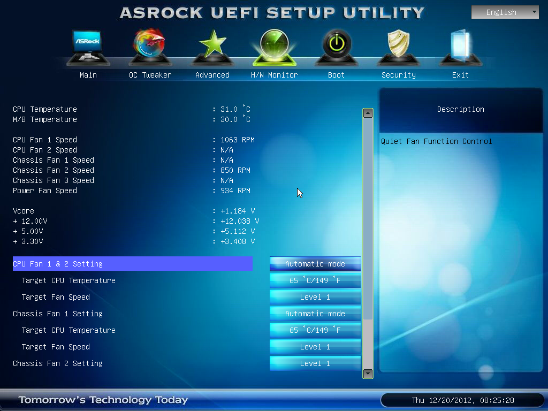Click the Vcore +1.184 V reading
This screenshot has width=548, height=411.
(238, 211)
